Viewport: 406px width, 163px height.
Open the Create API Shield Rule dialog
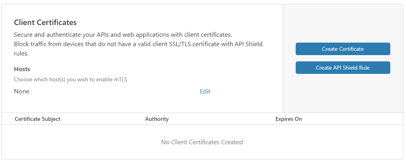point(343,68)
